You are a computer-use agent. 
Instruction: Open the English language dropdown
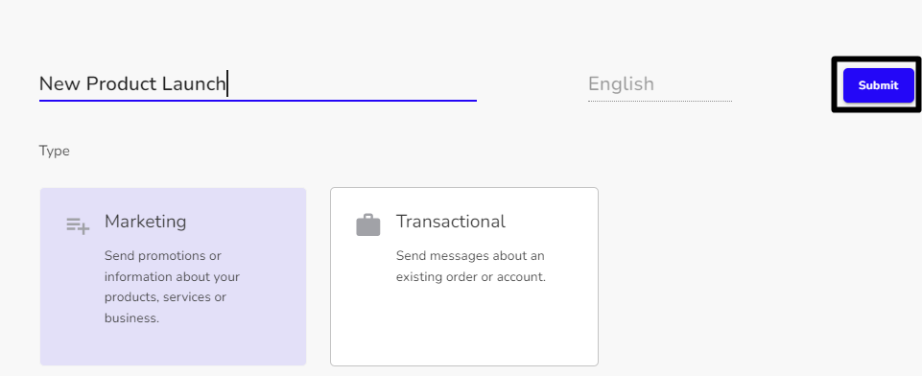[660, 84]
